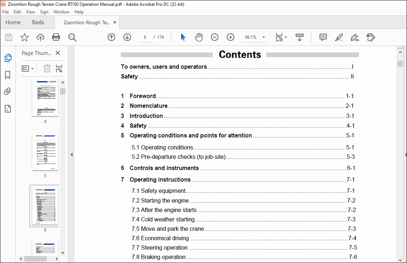This screenshot has width=407, height=263.
Task: Switch to the Tools tab
Action: tap(38, 22)
